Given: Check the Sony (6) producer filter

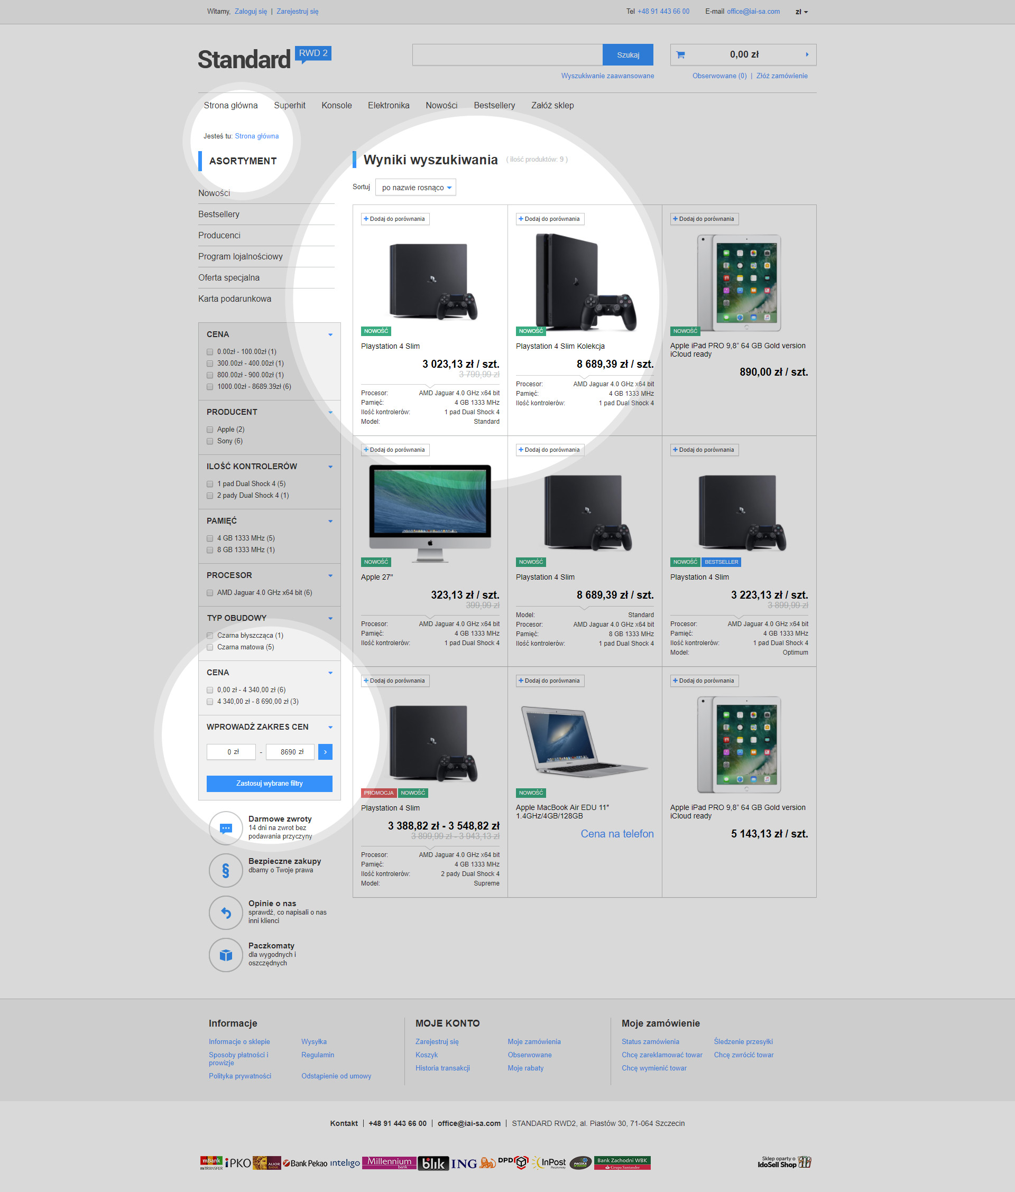Looking at the screenshot, I should pos(210,442).
